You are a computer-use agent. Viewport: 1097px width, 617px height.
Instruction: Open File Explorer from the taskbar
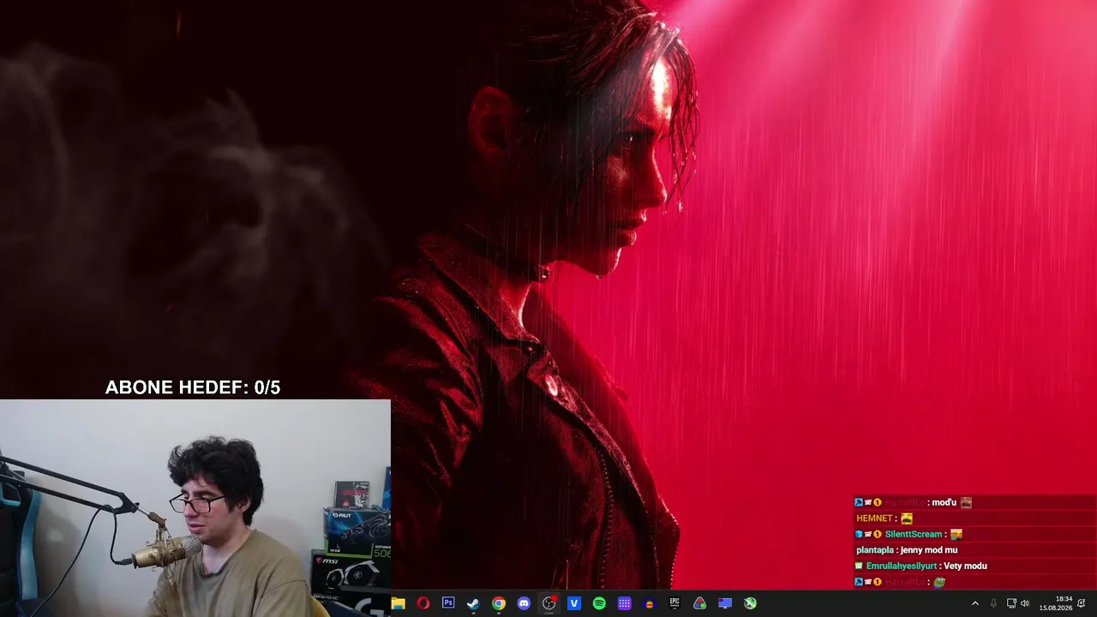click(x=398, y=603)
